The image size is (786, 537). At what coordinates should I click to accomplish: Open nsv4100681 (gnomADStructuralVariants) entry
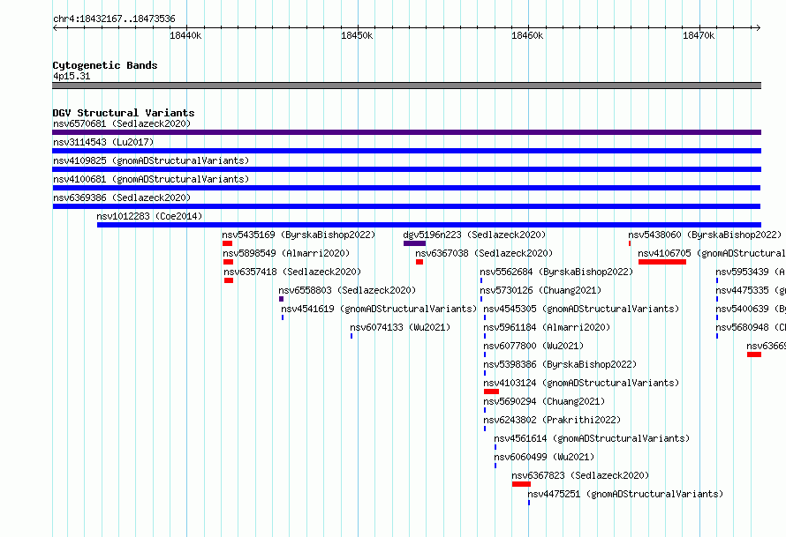pos(151,179)
